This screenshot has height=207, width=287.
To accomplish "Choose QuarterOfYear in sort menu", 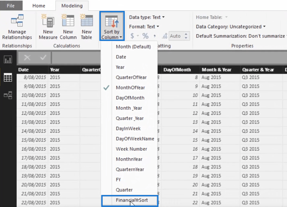I will pyautogui.click(x=131, y=77).
